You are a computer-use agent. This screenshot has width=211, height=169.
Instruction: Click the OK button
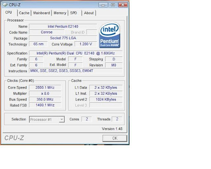click(x=115, y=138)
